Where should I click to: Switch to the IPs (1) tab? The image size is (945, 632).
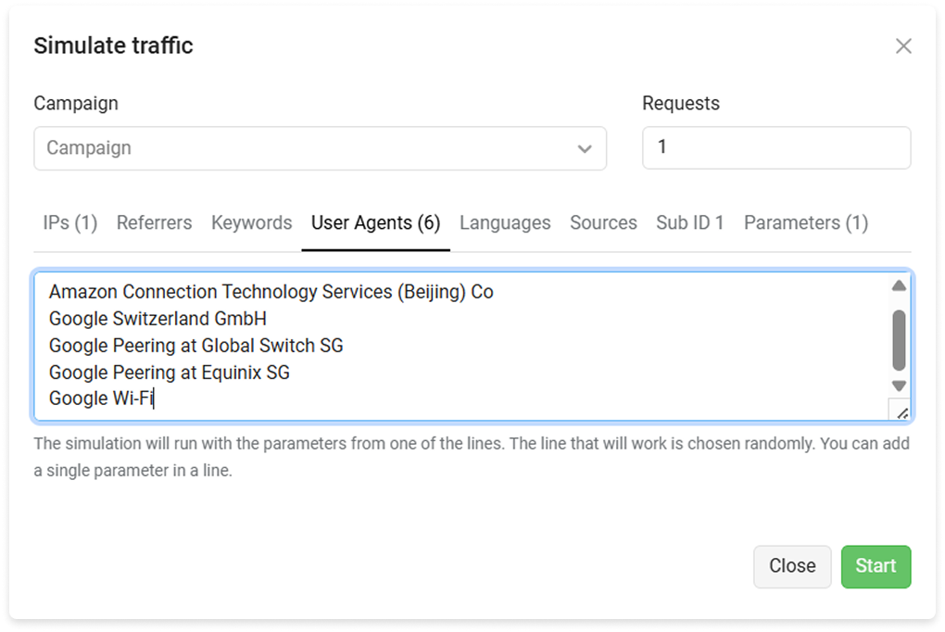point(70,222)
